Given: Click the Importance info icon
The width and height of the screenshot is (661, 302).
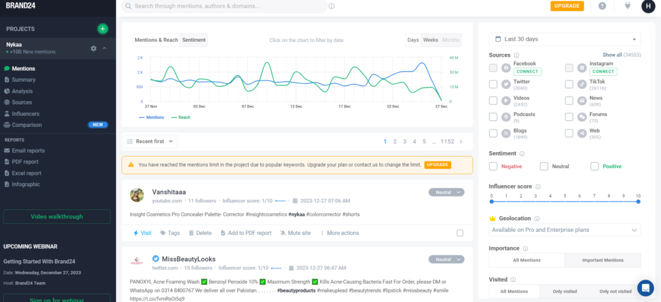Looking at the screenshot, I should (525, 249).
